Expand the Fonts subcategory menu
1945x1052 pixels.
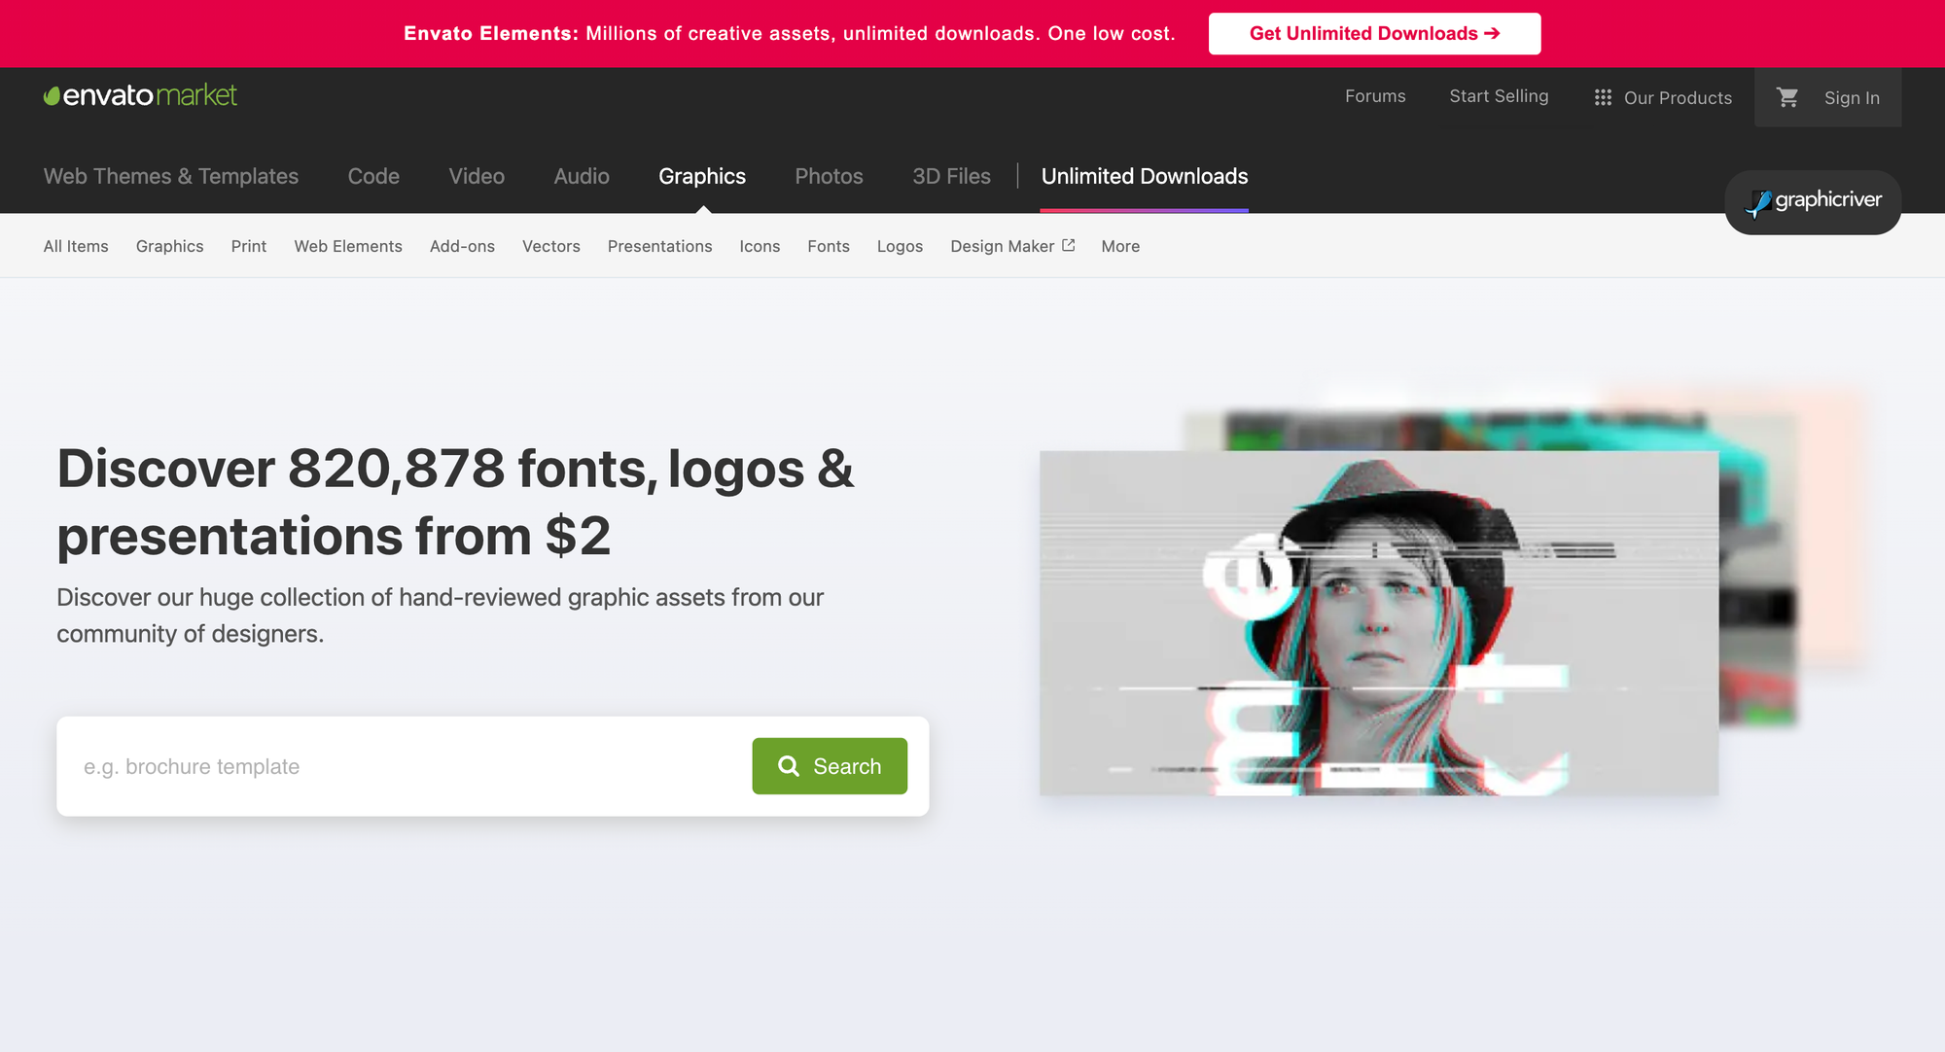tap(828, 246)
